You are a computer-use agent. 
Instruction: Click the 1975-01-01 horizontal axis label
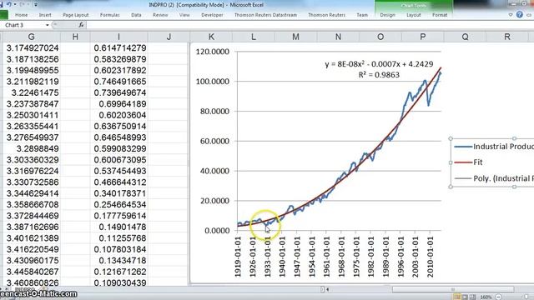[356, 257]
